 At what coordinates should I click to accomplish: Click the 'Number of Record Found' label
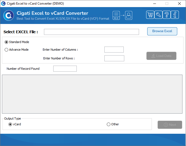click(23, 69)
